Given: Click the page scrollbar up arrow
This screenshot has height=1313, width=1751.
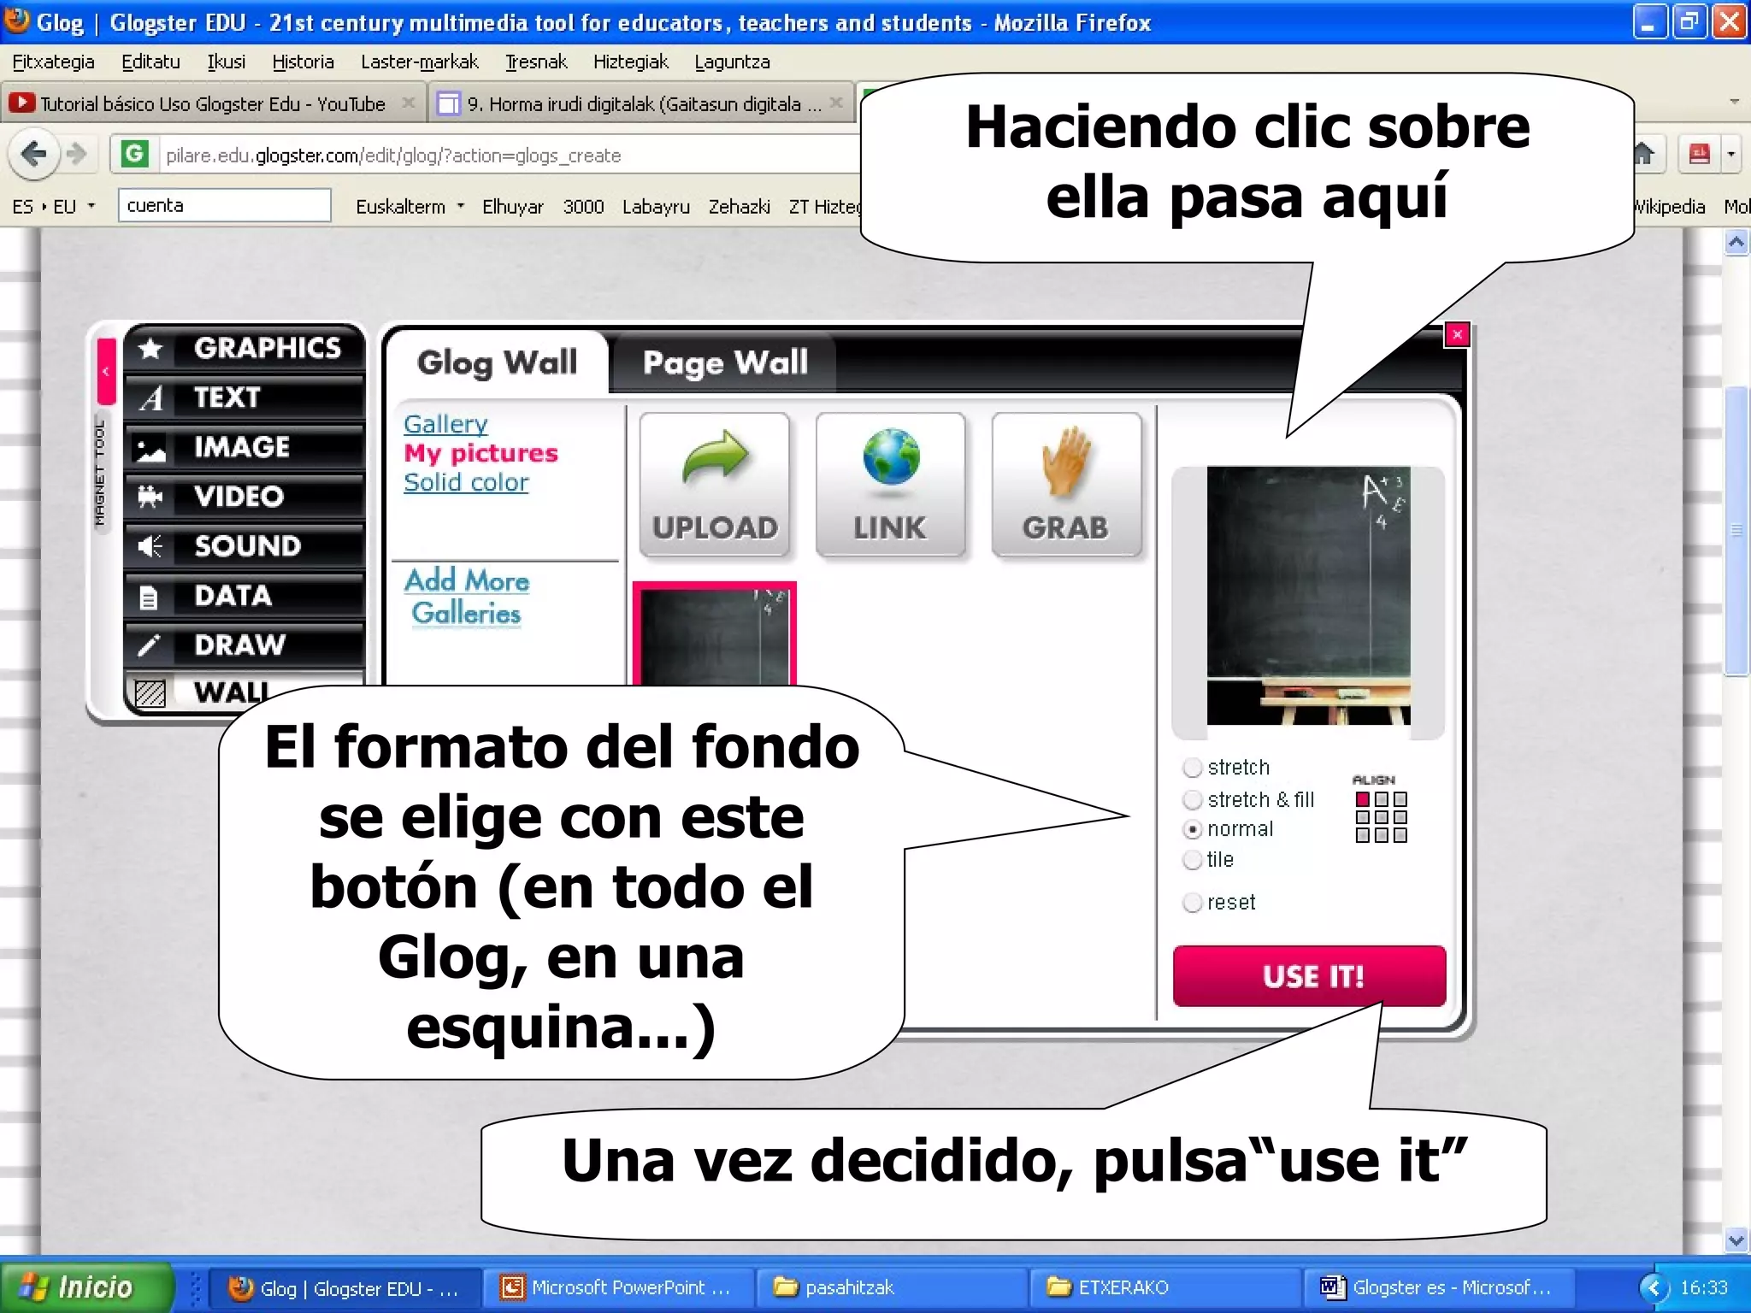Looking at the screenshot, I should coord(1736,244).
